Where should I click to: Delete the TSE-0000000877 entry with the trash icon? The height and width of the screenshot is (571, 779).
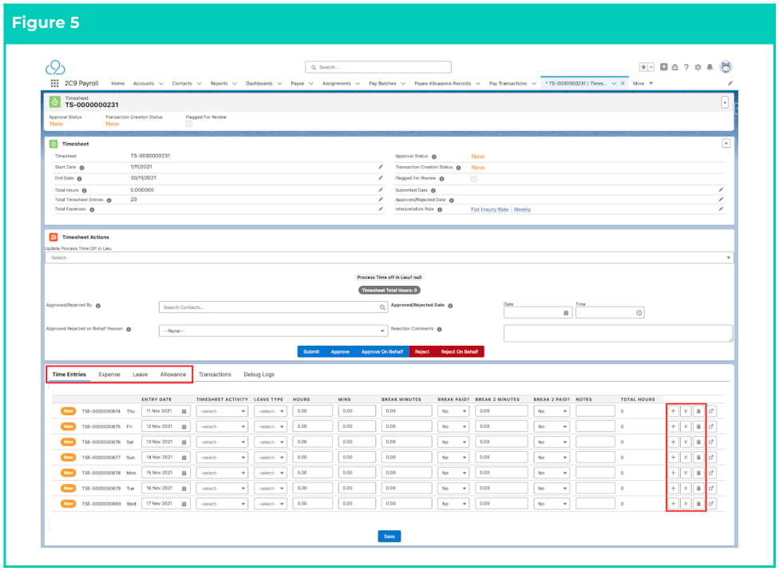698,457
